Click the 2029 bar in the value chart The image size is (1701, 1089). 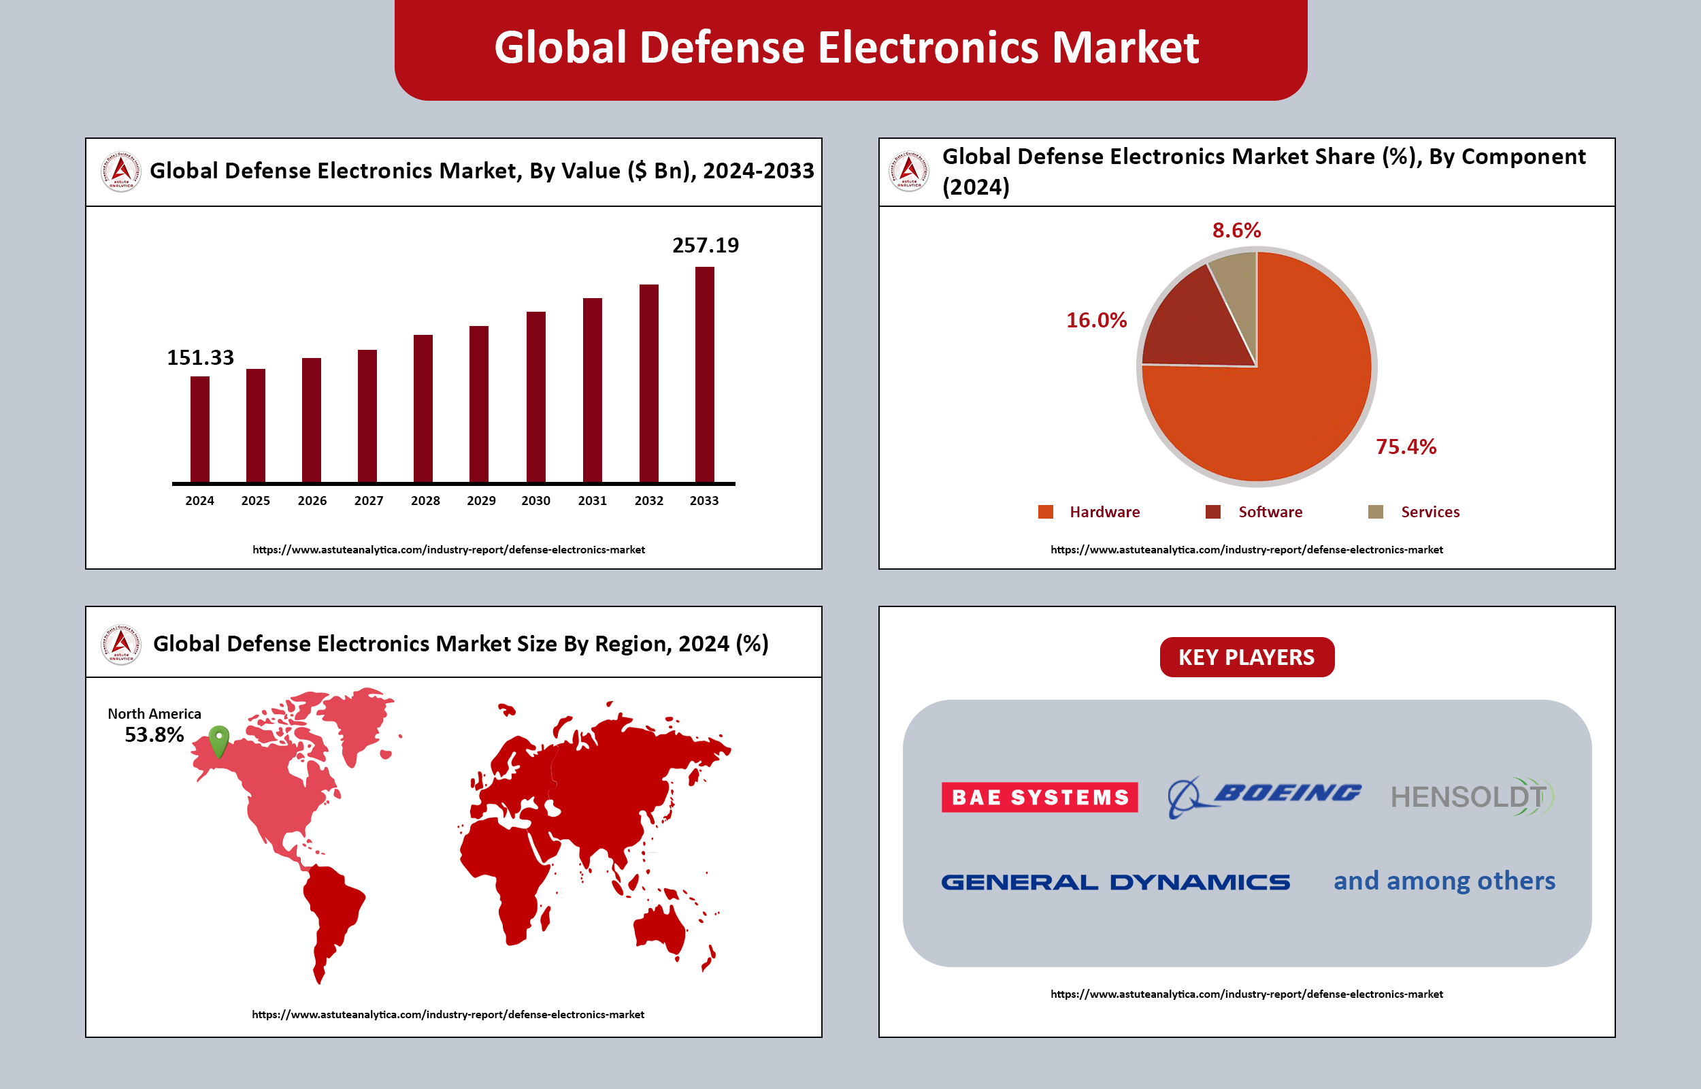[x=478, y=404]
